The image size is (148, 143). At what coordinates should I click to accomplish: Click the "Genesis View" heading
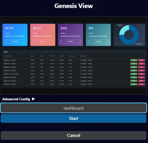click(x=74, y=6)
